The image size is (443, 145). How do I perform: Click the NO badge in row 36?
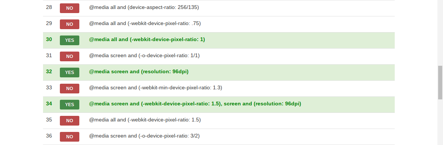[70, 137]
